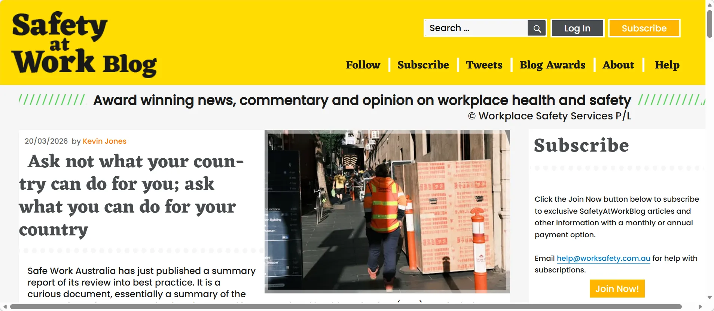Click the scroll down arrow on vertical scrollbar

pos(710,298)
